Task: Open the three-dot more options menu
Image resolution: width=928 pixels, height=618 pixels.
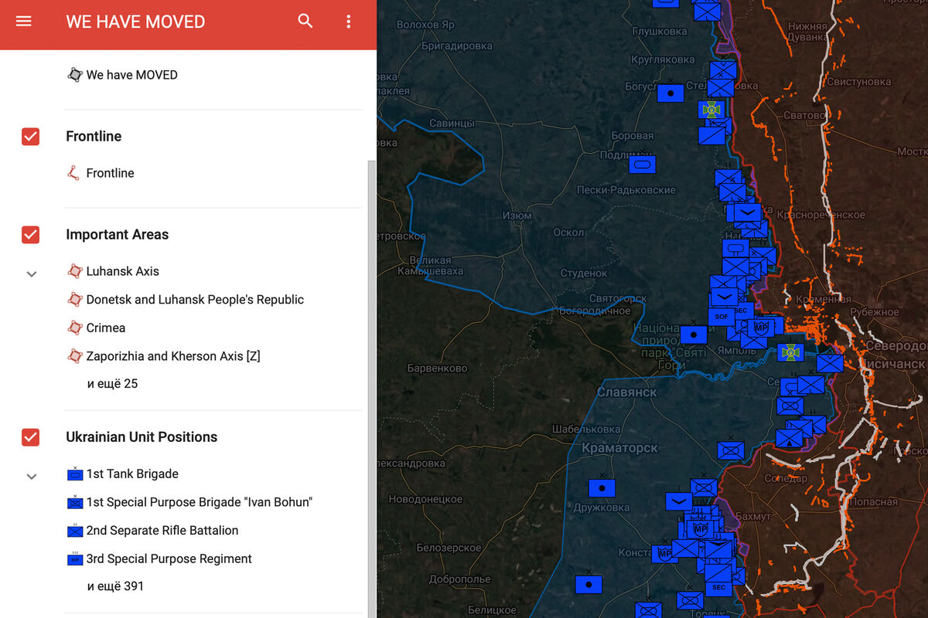Action: tap(349, 22)
